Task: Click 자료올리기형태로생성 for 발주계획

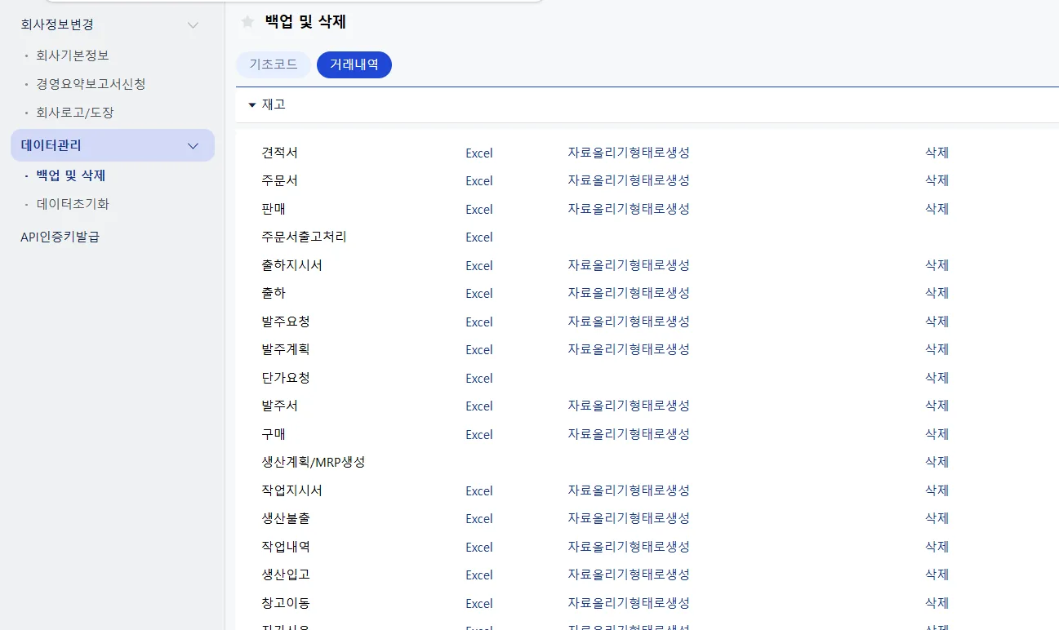Action: [x=629, y=349]
